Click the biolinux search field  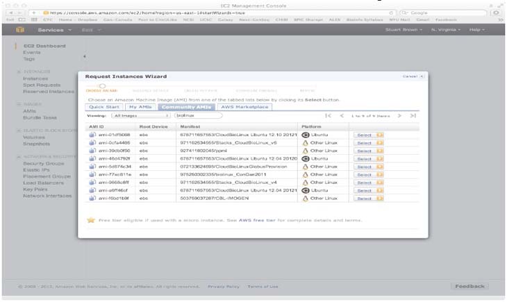coord(198,115)
